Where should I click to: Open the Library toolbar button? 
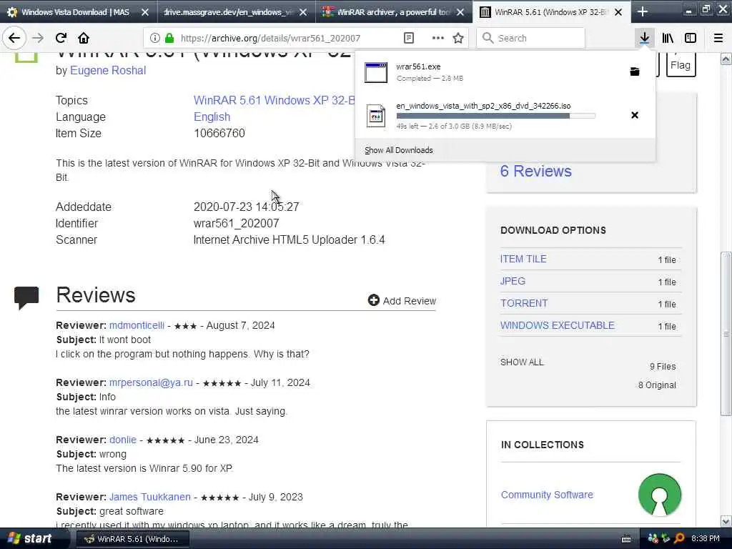[x=668, y=38]
